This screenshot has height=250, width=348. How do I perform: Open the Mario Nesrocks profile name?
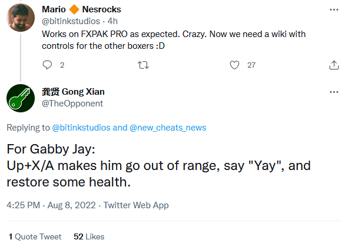pos(81,9)
